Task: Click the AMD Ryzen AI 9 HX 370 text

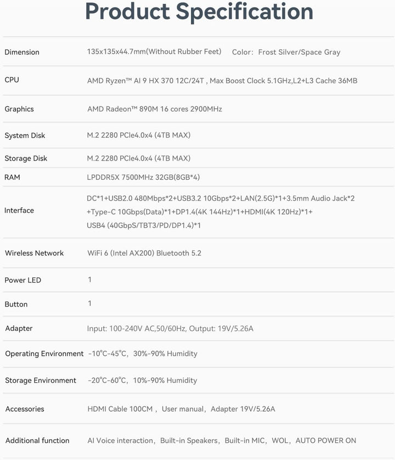Action: (146, 81)
